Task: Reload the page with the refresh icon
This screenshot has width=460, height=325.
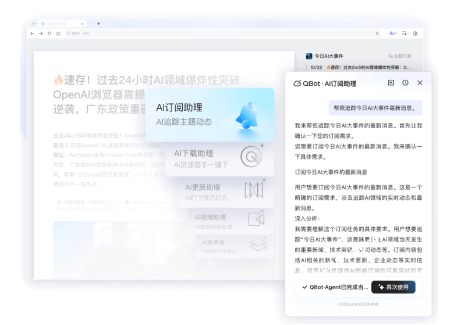Action: 50,33
